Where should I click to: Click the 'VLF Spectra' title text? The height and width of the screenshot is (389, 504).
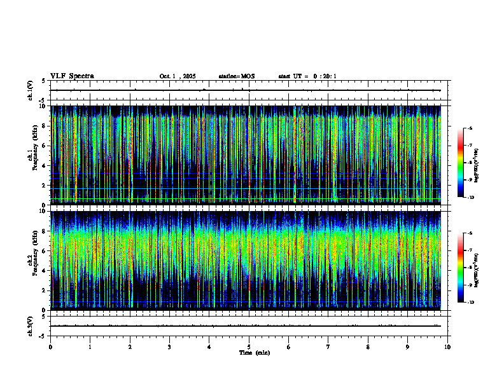(72, 76)
